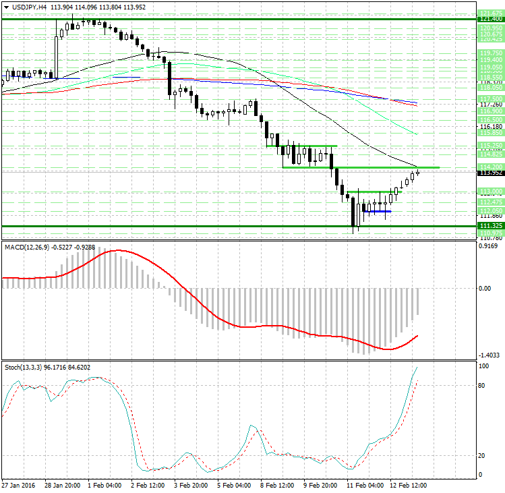This screenshot has height=493, width=505.
Task: Click the 116.900 level price label
Action: pyautogui.click(x=491, y=111)
